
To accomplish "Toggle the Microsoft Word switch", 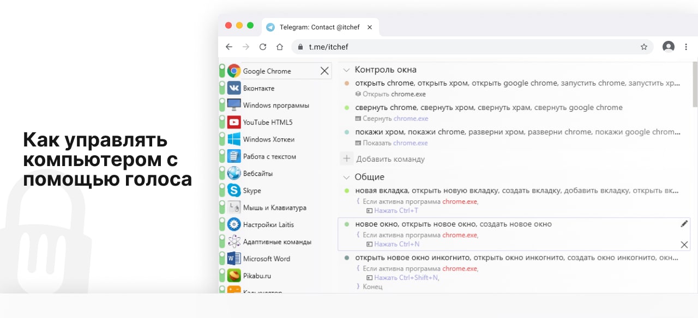I will point(222,259).
